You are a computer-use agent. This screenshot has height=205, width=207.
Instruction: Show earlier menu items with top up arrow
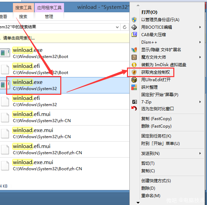click(x=138, y=5)
